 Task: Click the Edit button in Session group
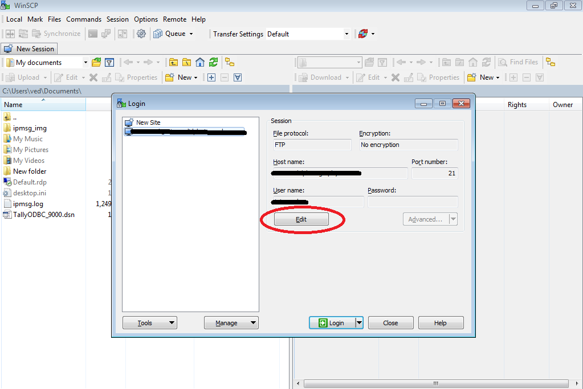click(x=301, y=219)
